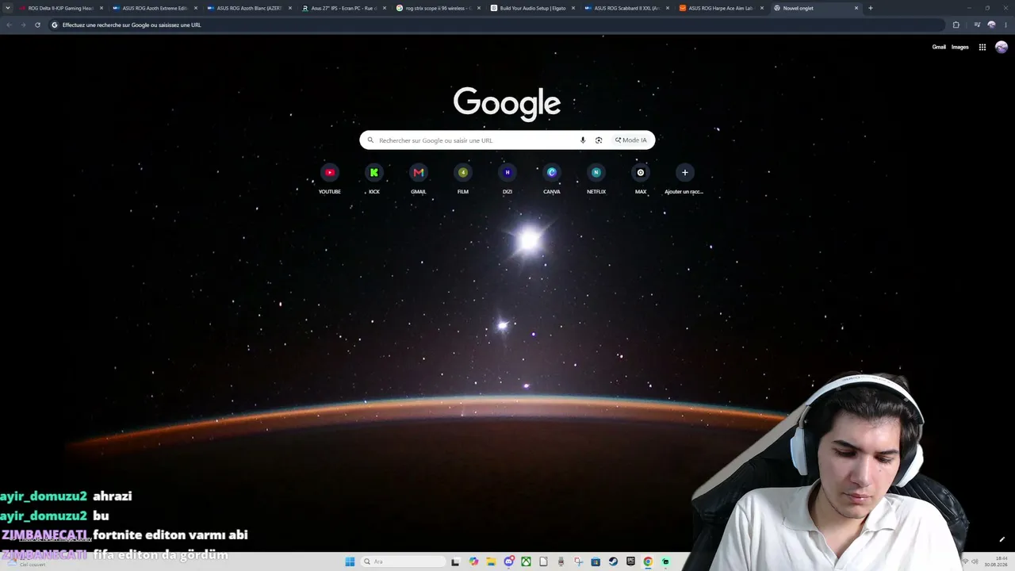Open Discord from the taskbar
Screen dimensions: 1015x571
click(x=509, y=561)
